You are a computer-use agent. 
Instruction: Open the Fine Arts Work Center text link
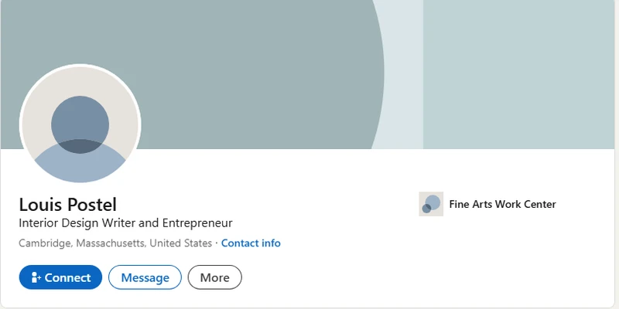click(x=502, y=205)
